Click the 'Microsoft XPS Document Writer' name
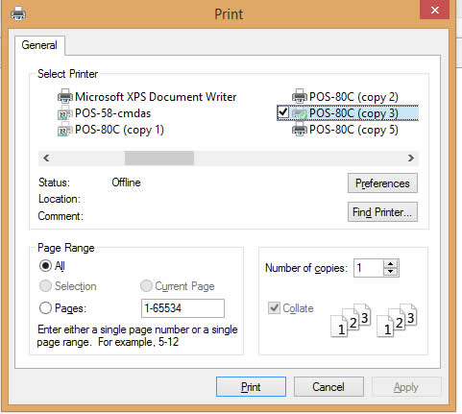 156,97
